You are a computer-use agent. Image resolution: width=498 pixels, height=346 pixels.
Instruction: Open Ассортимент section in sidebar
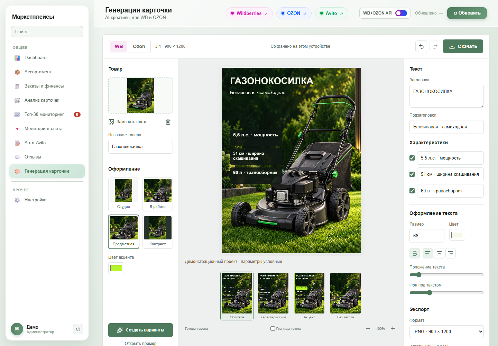pyautogui.click(x=47, y=72)
